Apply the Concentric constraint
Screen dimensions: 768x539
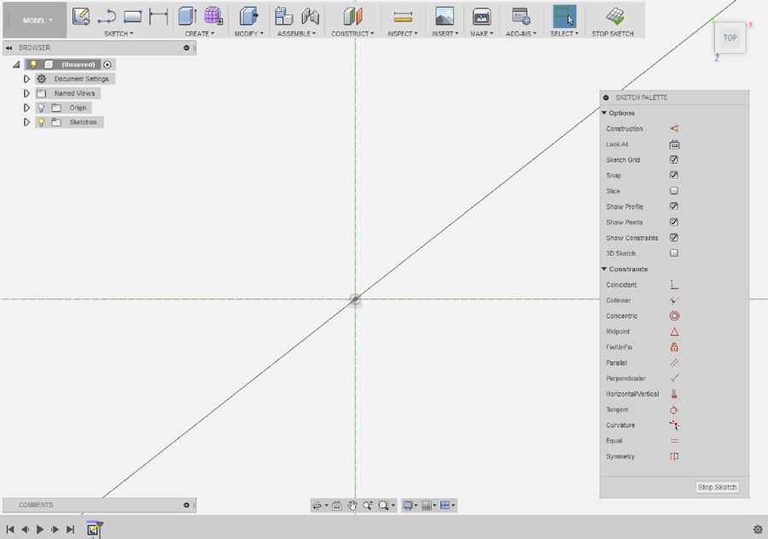(x=674, y=316)
